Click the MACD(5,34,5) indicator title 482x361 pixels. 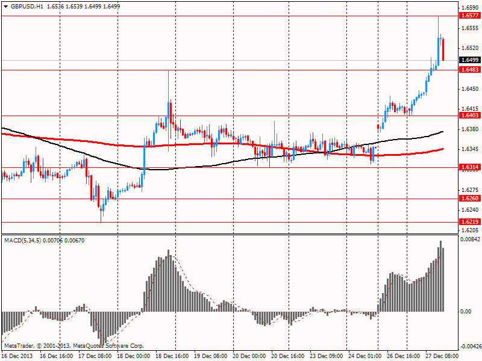click(22, 241)
